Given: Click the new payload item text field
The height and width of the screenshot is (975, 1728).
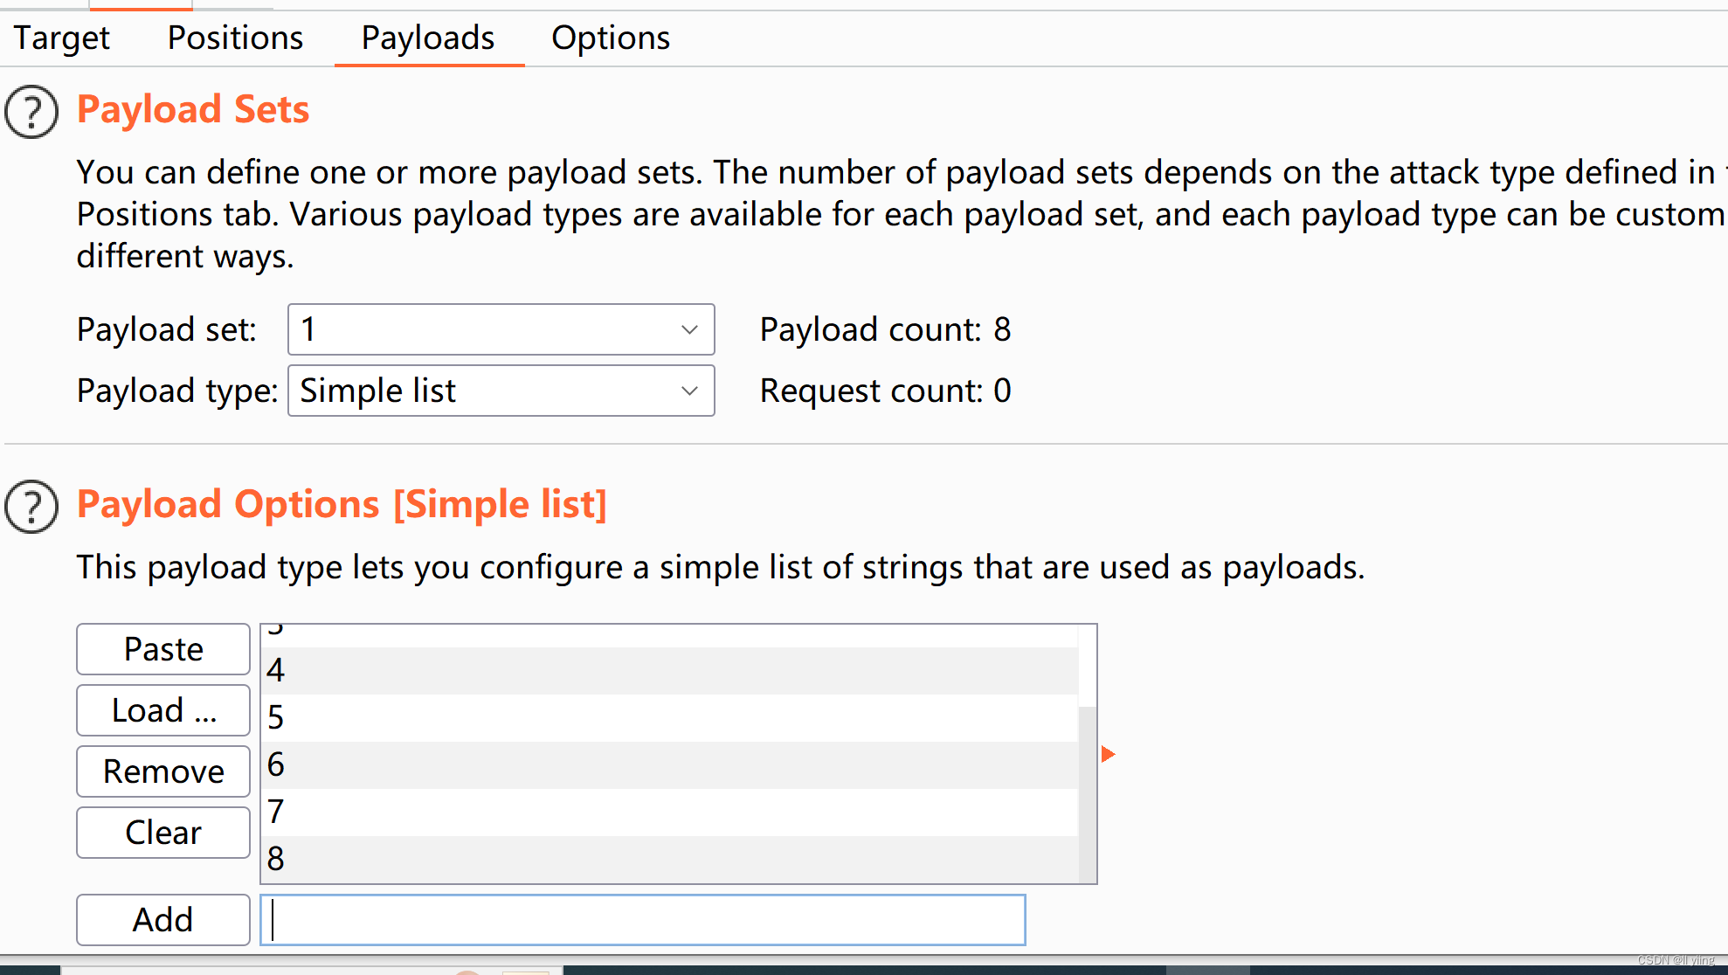Looking at the screenshot, I should coord(643,920).
